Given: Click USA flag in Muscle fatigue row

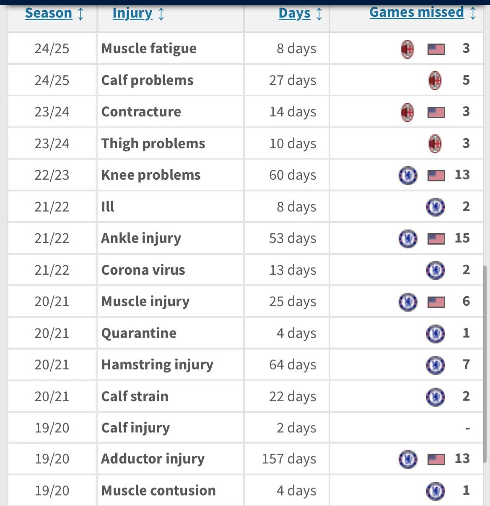Looking at the screenshot, I should [x=436, y=49].
